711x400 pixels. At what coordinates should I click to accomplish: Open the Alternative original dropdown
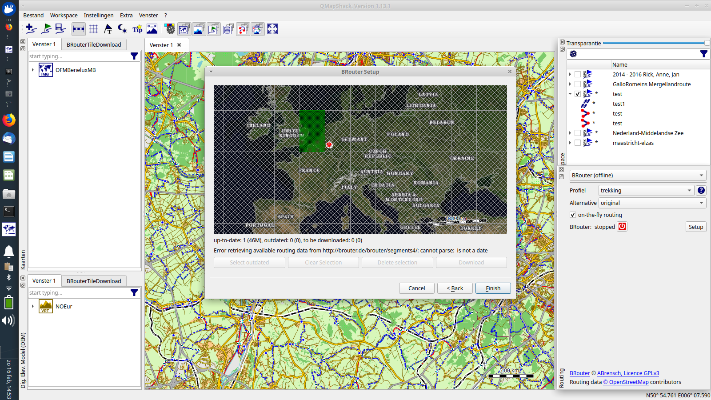[x=652, y=203]
